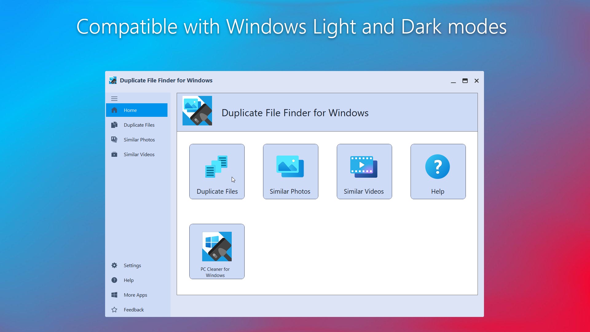Screen dimensions: 590x332
Task: Click the app logo in header banner
Action: point(197,111)
